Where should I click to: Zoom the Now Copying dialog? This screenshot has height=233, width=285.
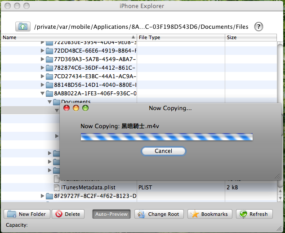(85, 108)
